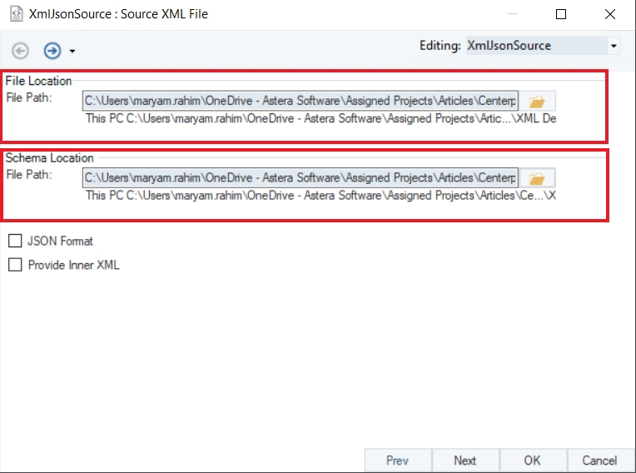Enable the JSON Format checkbox
The width and height of the screenshot is (636, 473).
[15, 241]
